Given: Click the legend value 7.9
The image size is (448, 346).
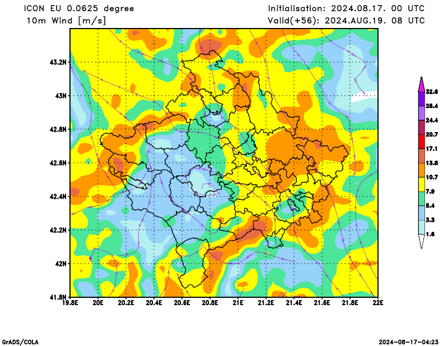Looking at the screenshot, I should pos(430,191).
